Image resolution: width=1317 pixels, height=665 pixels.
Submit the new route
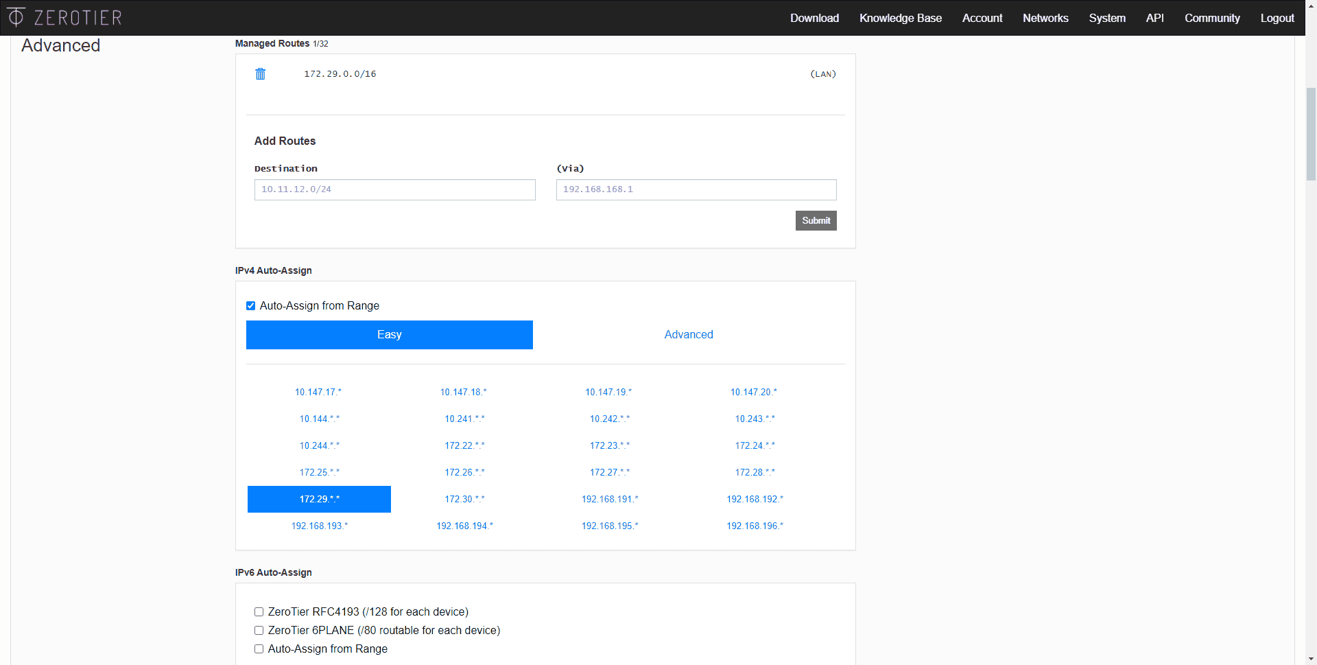click(x=816, y=220)
